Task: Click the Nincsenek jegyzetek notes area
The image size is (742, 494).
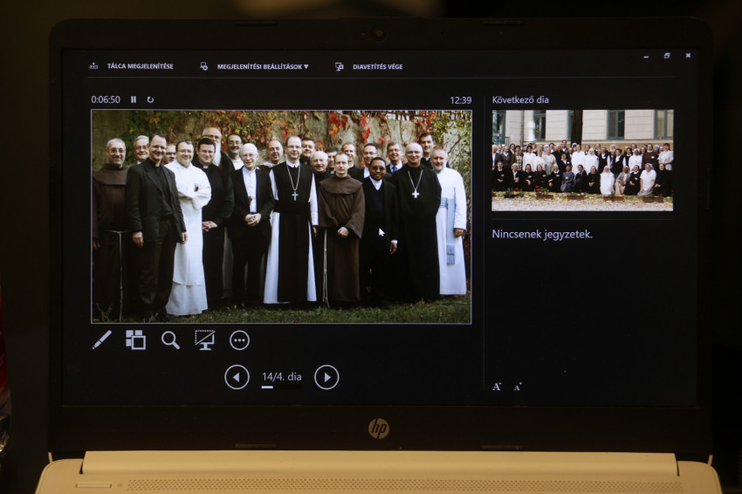Action: point(542,234)
